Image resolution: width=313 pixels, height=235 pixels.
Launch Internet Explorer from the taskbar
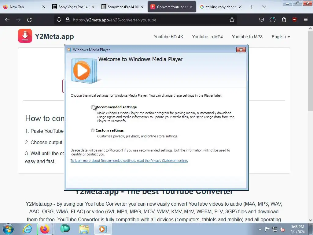pyautogui.click(x=27, y=229)
